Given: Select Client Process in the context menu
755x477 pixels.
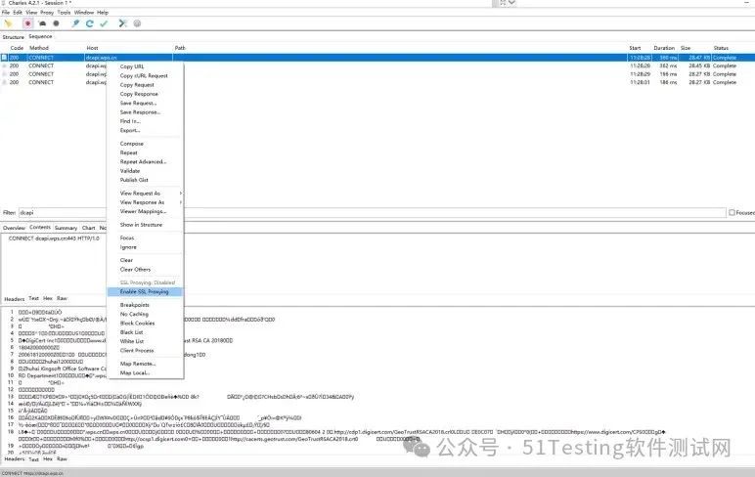Looking at the screenshot, I should [x=137, y=350].
